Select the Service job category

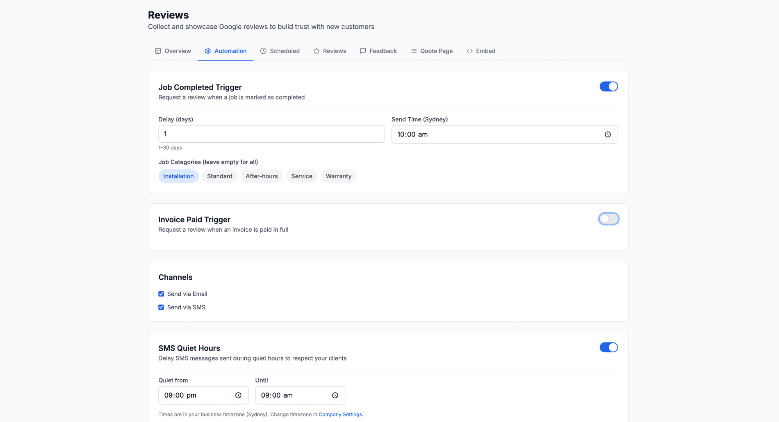[x=302, y=176]
